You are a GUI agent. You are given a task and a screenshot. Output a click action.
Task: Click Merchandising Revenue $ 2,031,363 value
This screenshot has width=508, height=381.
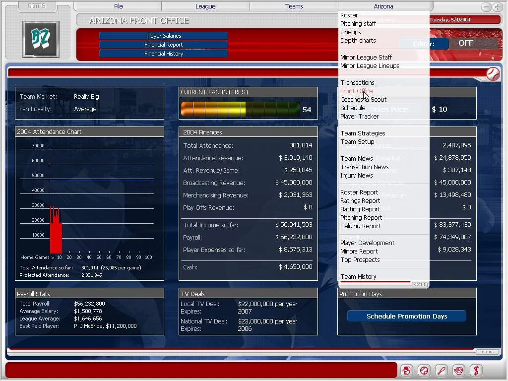tap(296, 194)
